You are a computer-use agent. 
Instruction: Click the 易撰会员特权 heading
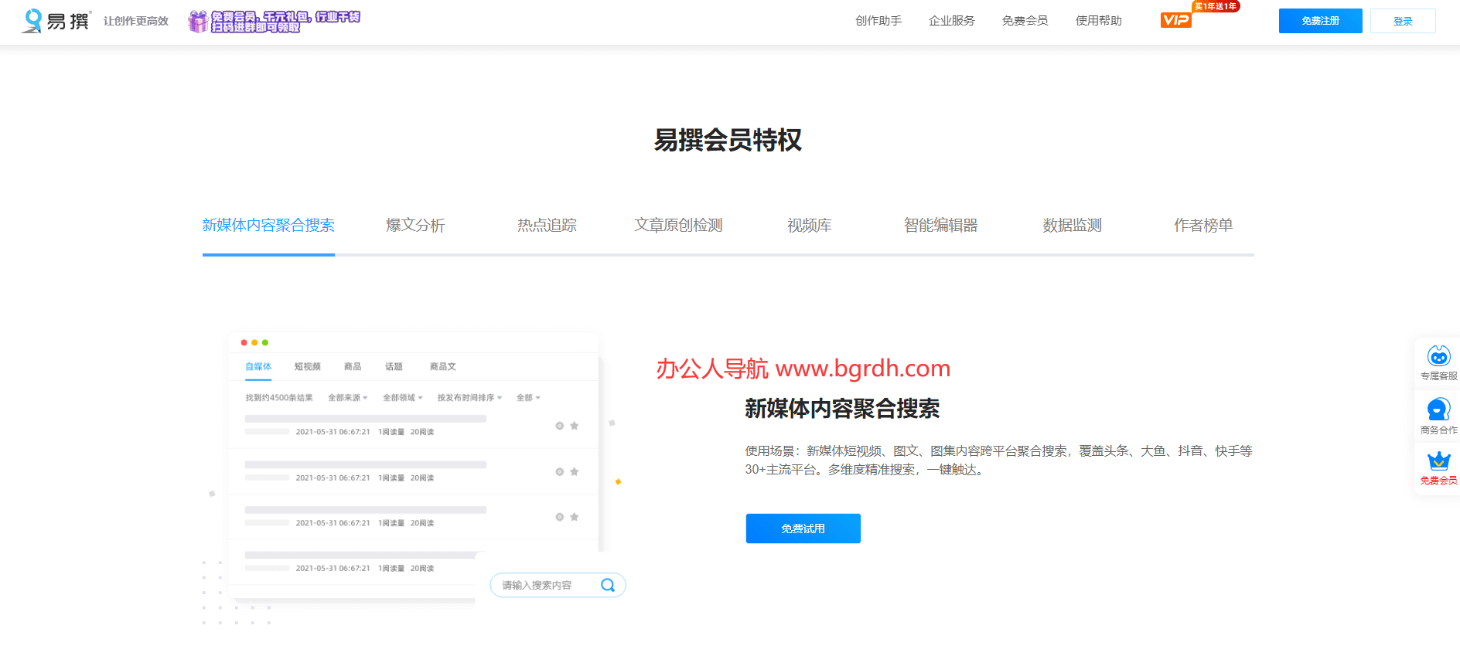pos(728,140)
